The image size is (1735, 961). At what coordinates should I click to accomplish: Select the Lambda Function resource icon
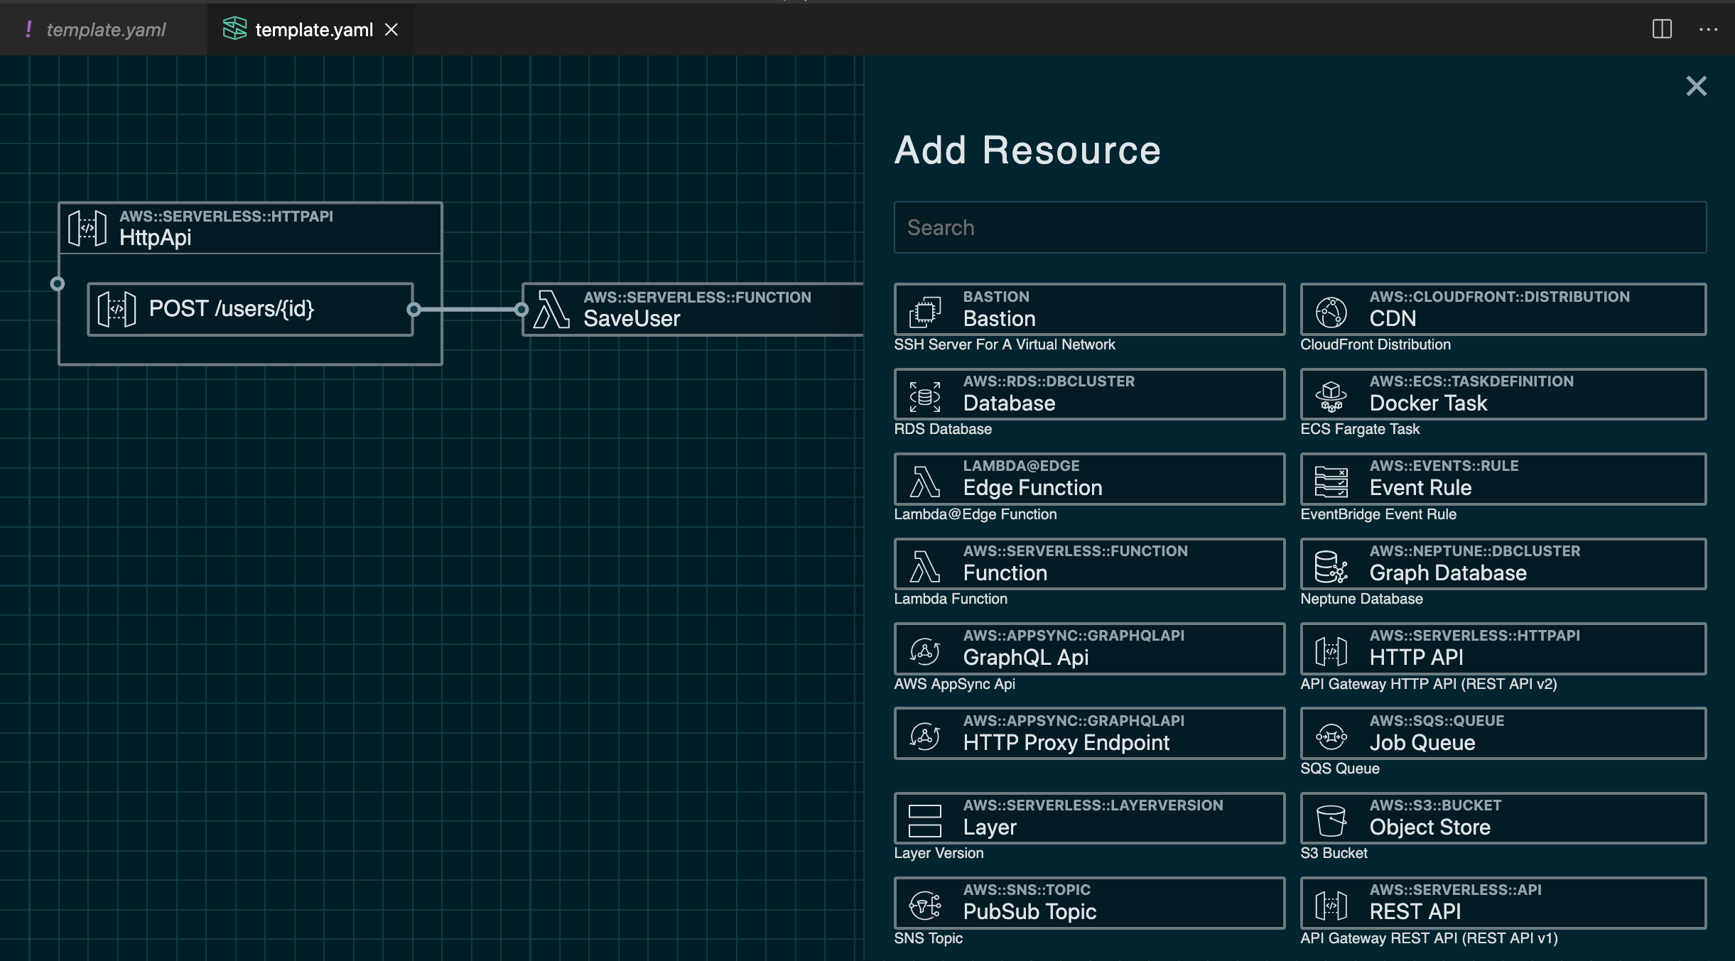tap(925, 563)
